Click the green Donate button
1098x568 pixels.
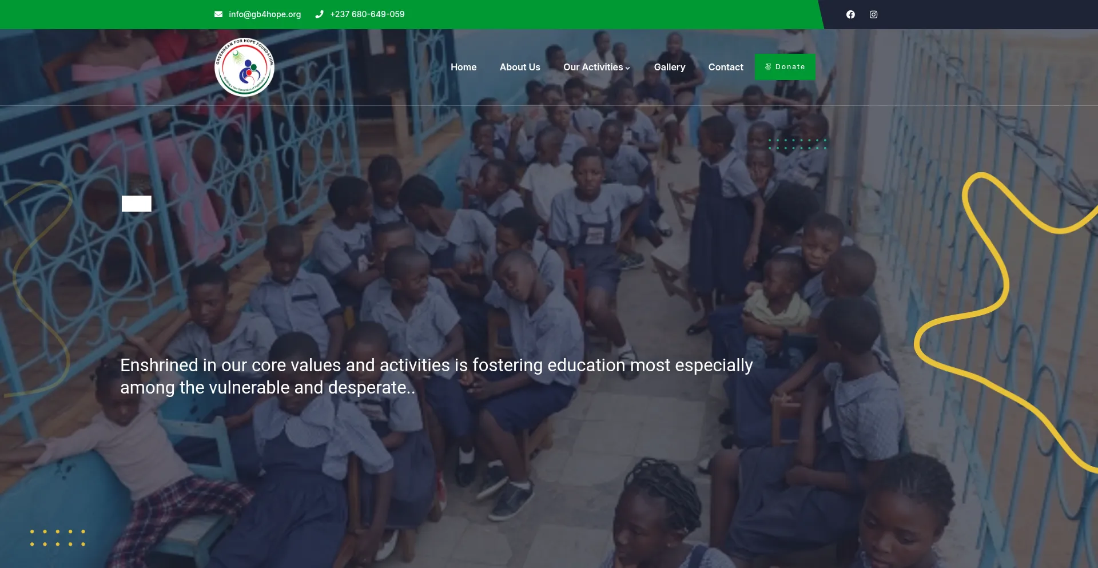click(785, 67)
